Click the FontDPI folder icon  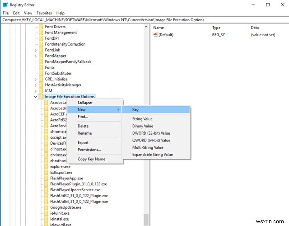coord(41,38)
